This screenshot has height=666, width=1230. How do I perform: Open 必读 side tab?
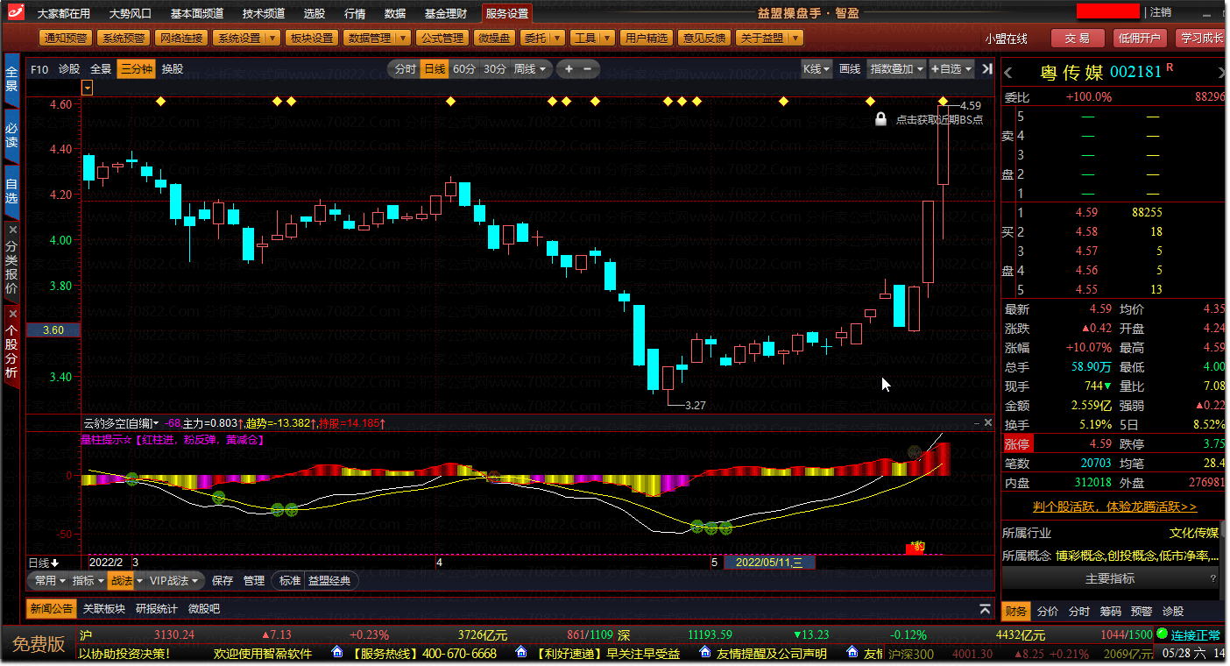11,134
